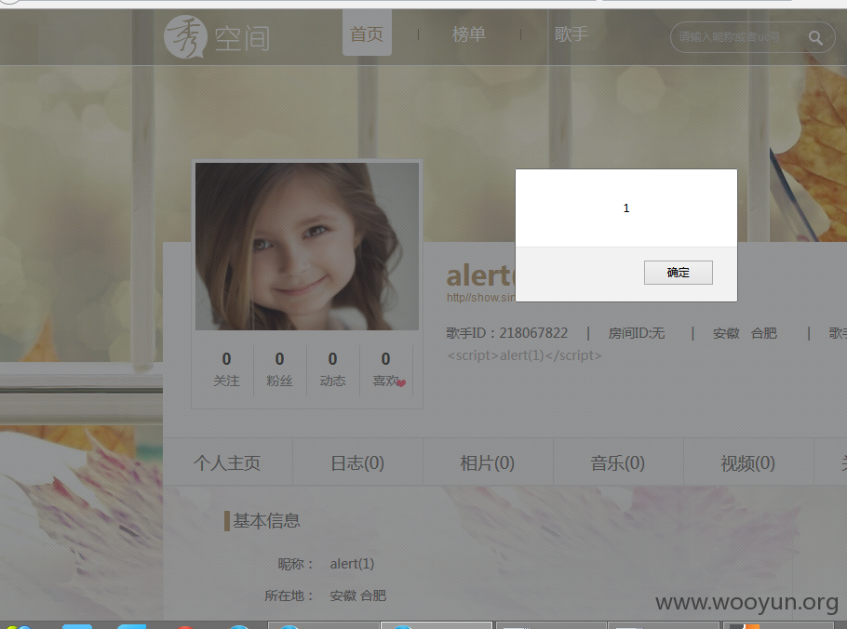The image size is (847, 629).
Task: Switch to the 音乐(0) tab
Action: (618, 462)
